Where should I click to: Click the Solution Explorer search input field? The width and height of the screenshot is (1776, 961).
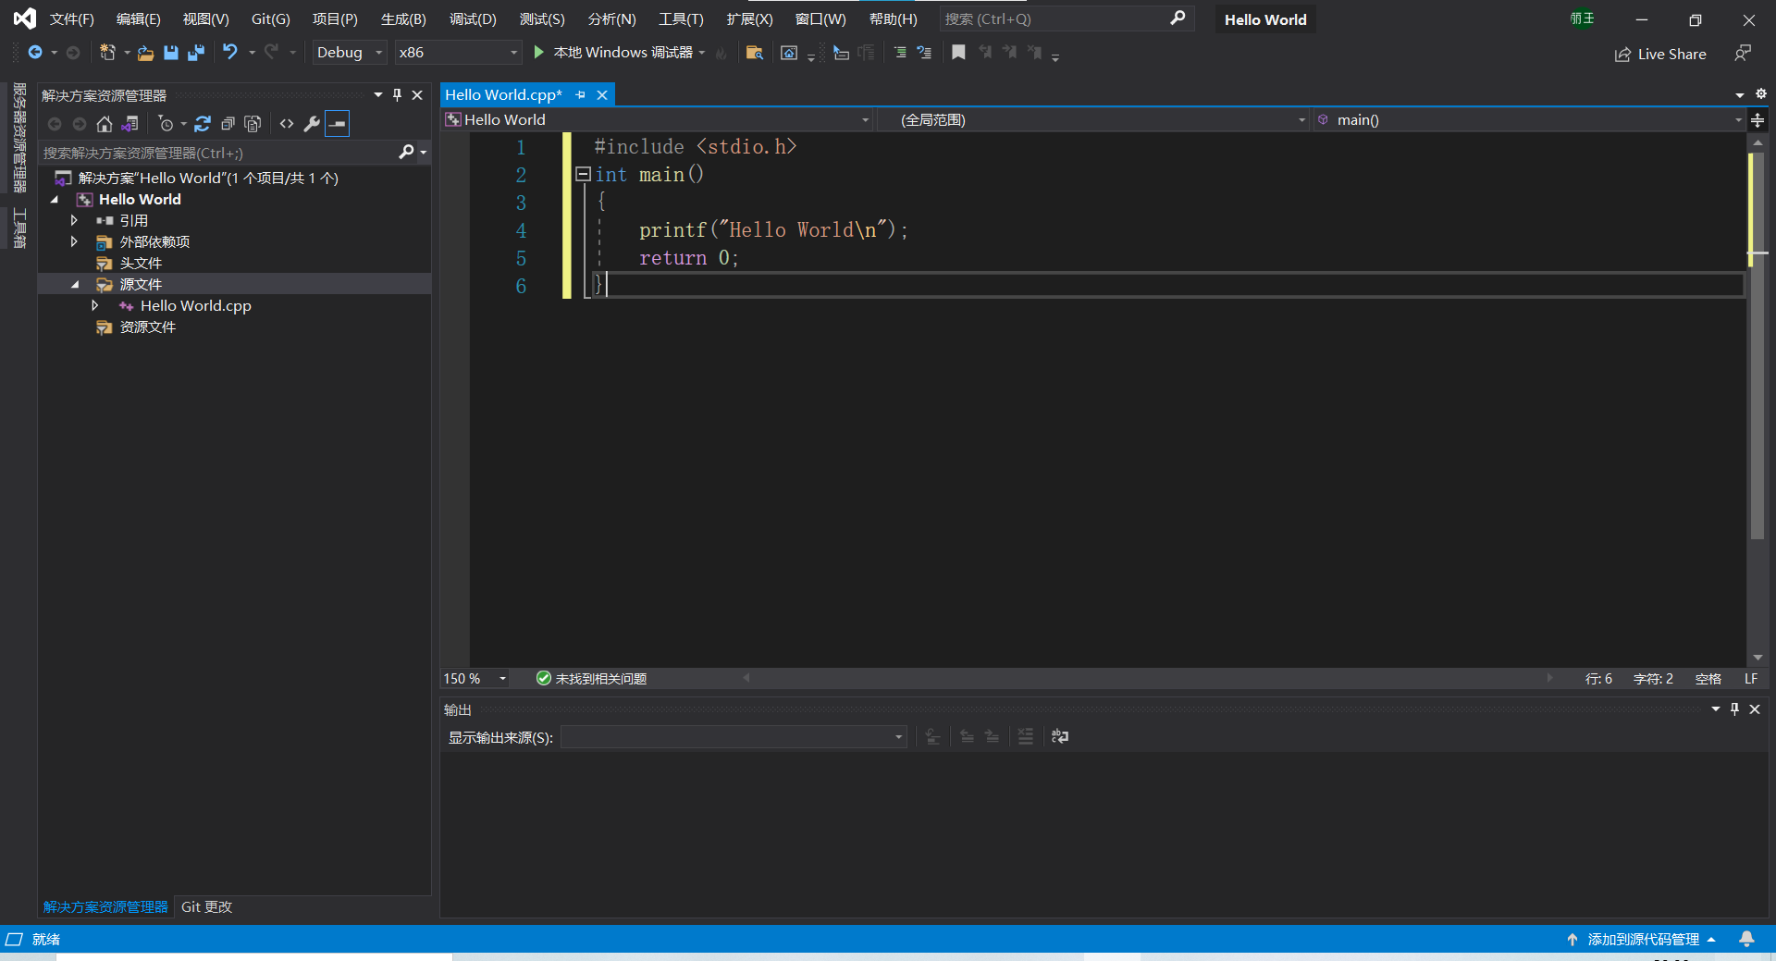tap(219, 153)
